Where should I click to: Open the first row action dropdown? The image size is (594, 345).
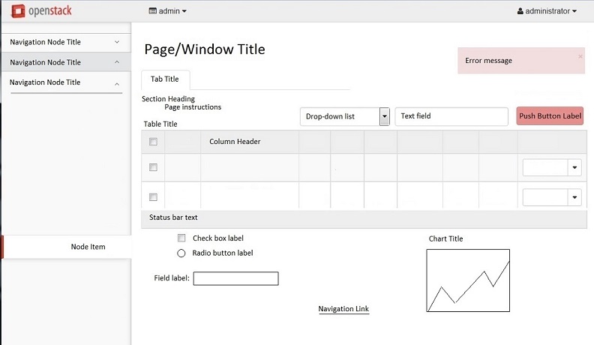574,167
